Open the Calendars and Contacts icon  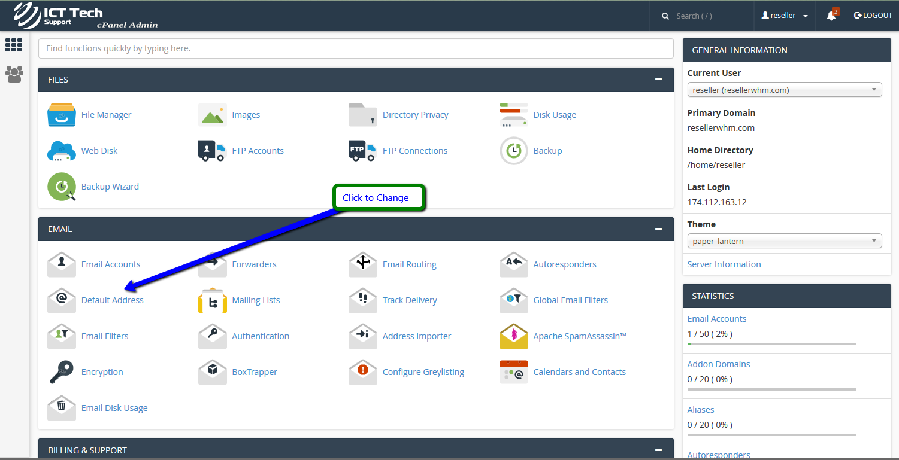(513, 372)
